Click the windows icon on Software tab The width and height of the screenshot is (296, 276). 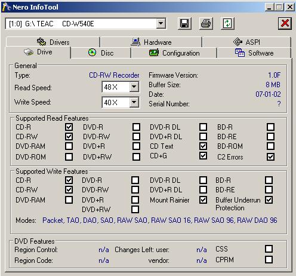(x=240, y=53)
